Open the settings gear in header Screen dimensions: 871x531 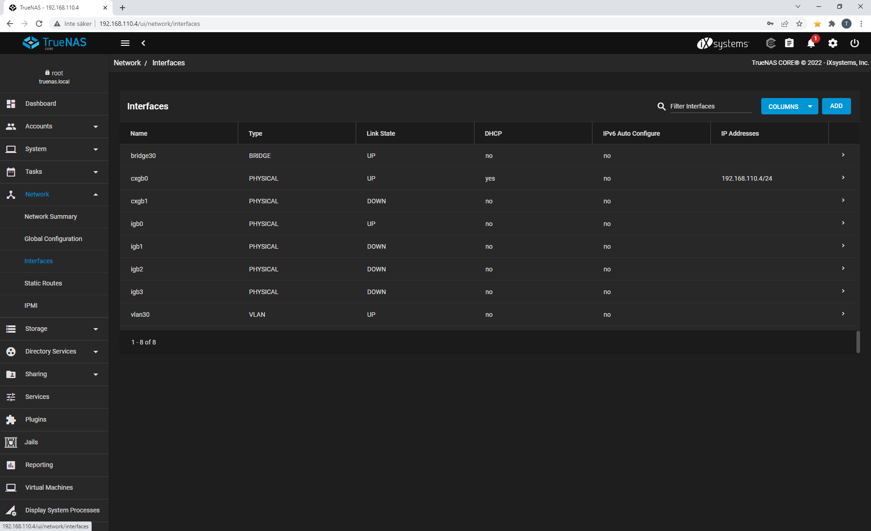[x=833, y=43]
